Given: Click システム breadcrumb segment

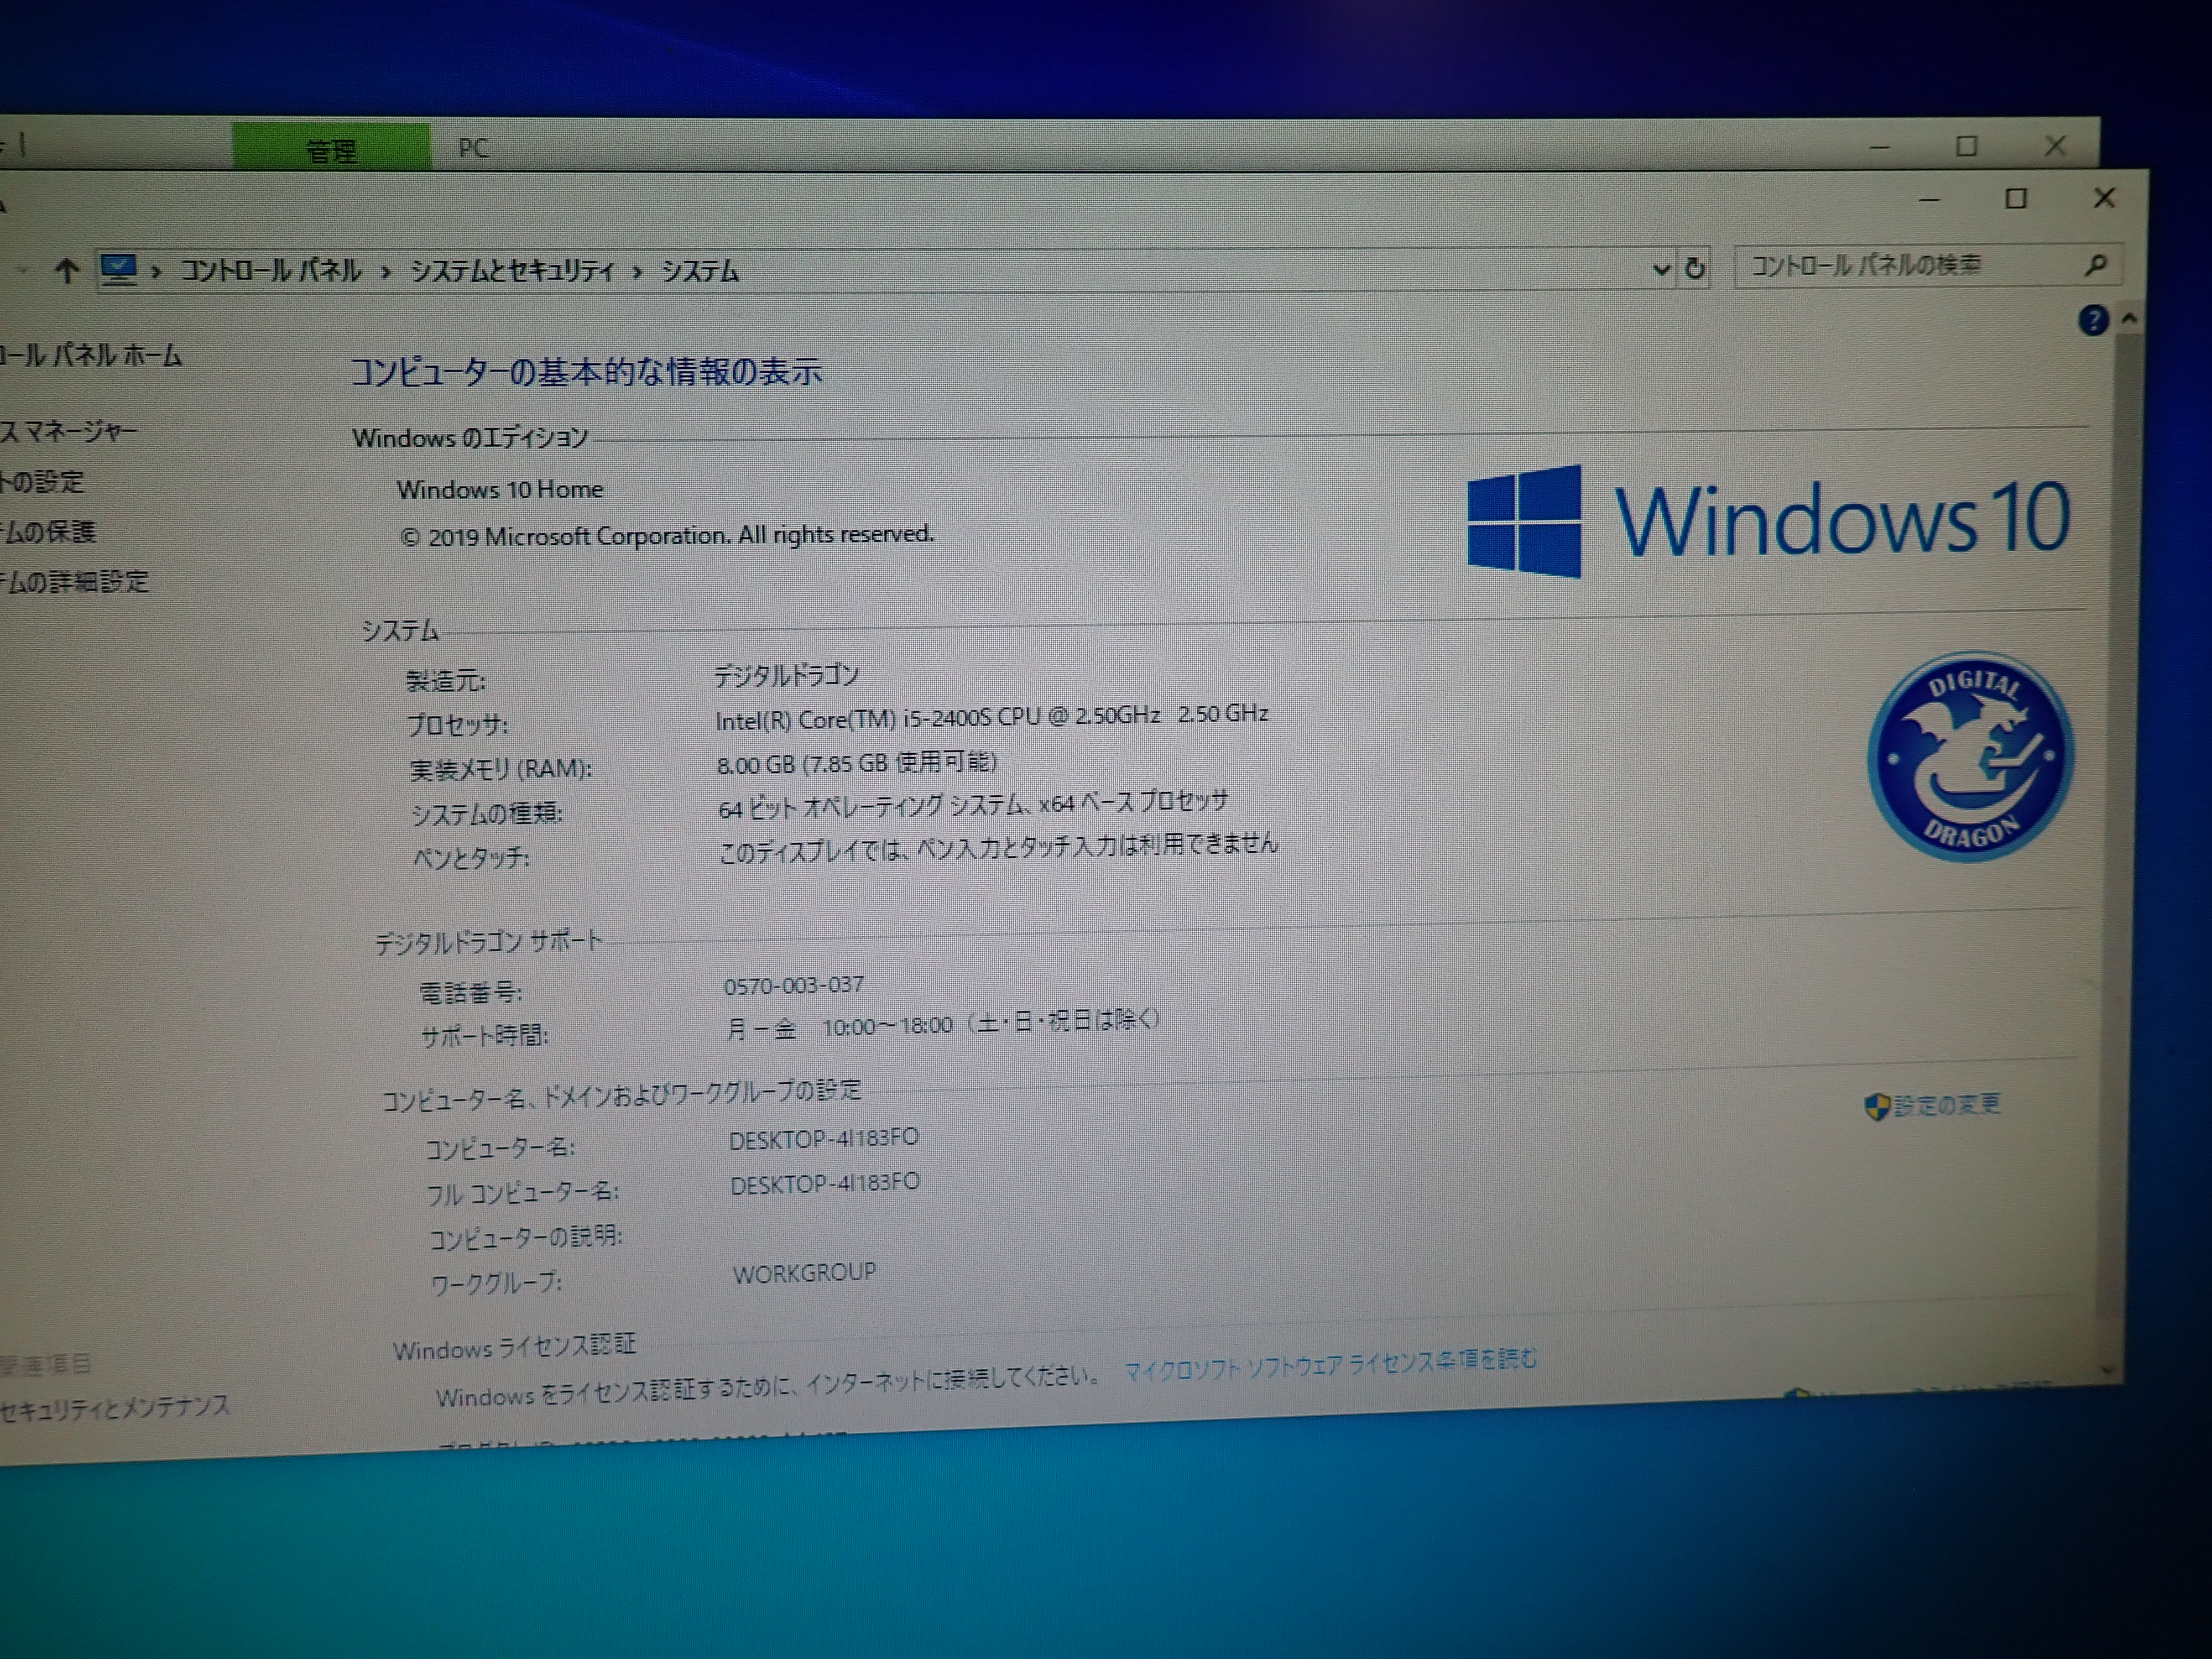Looking at the screenshot, I should tap(700, 271).
